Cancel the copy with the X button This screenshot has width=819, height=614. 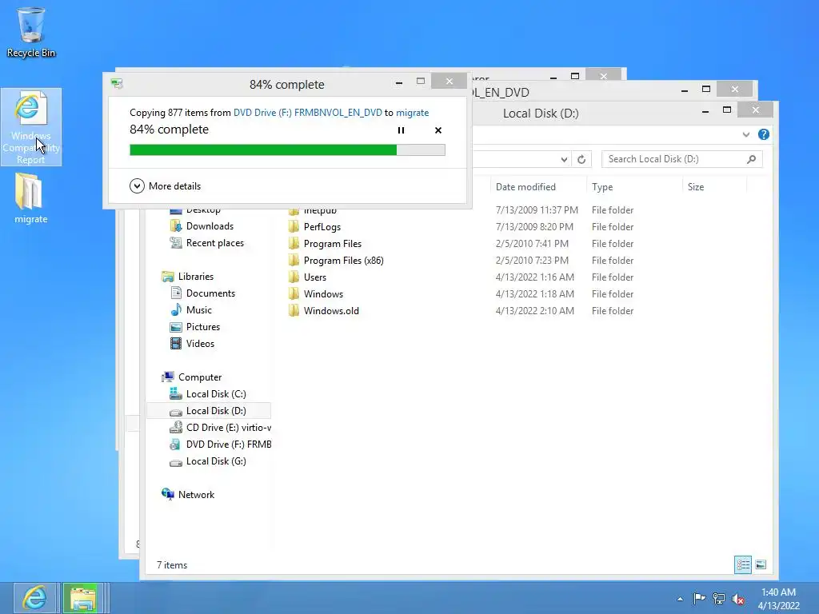point(438,130)
